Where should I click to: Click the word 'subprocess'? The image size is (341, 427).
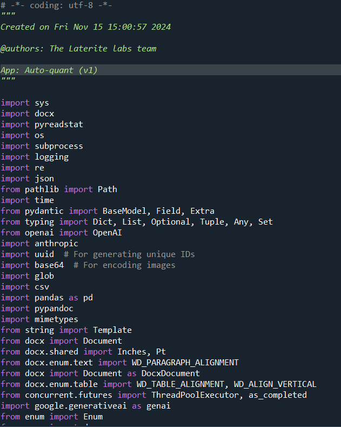(x=59, y=146)
